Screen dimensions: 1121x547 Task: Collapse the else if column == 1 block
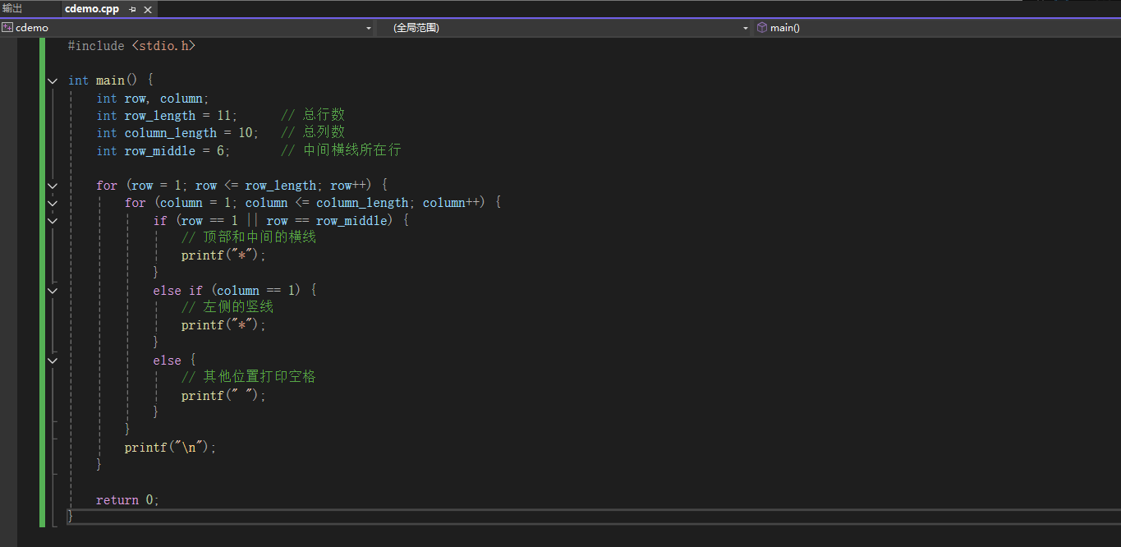(53, 290)
